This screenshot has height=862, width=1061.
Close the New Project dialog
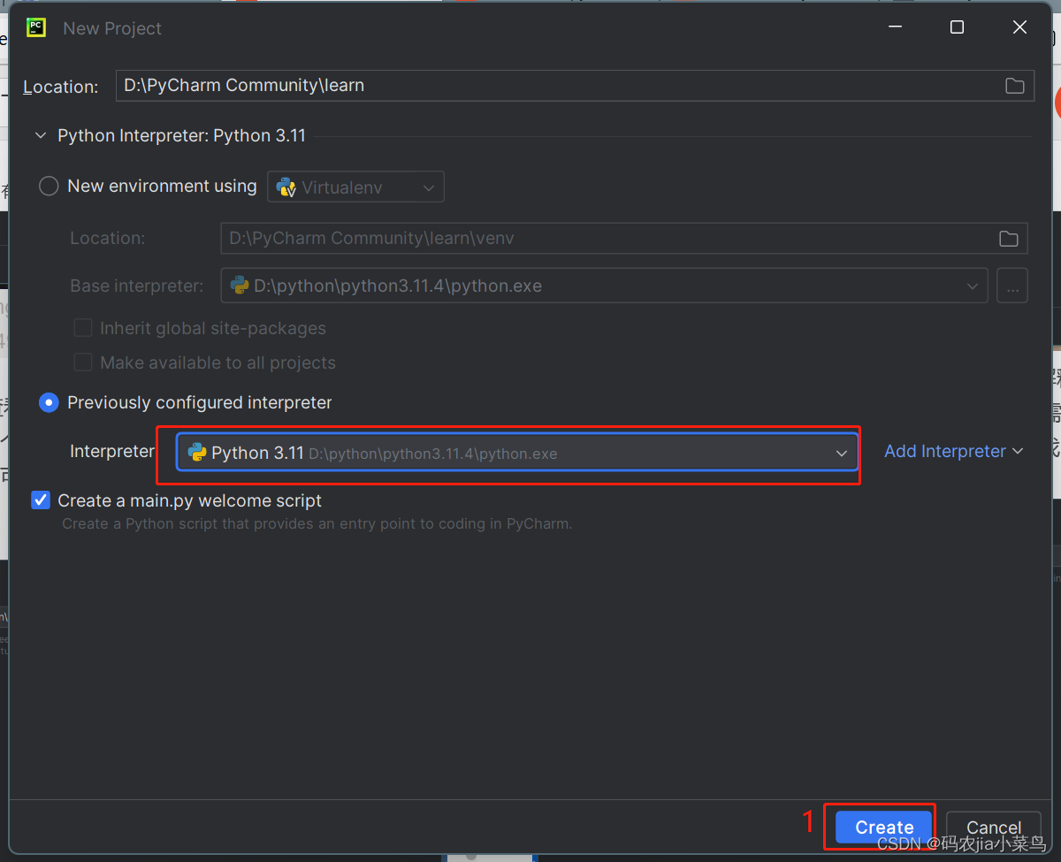[1019, 27]
